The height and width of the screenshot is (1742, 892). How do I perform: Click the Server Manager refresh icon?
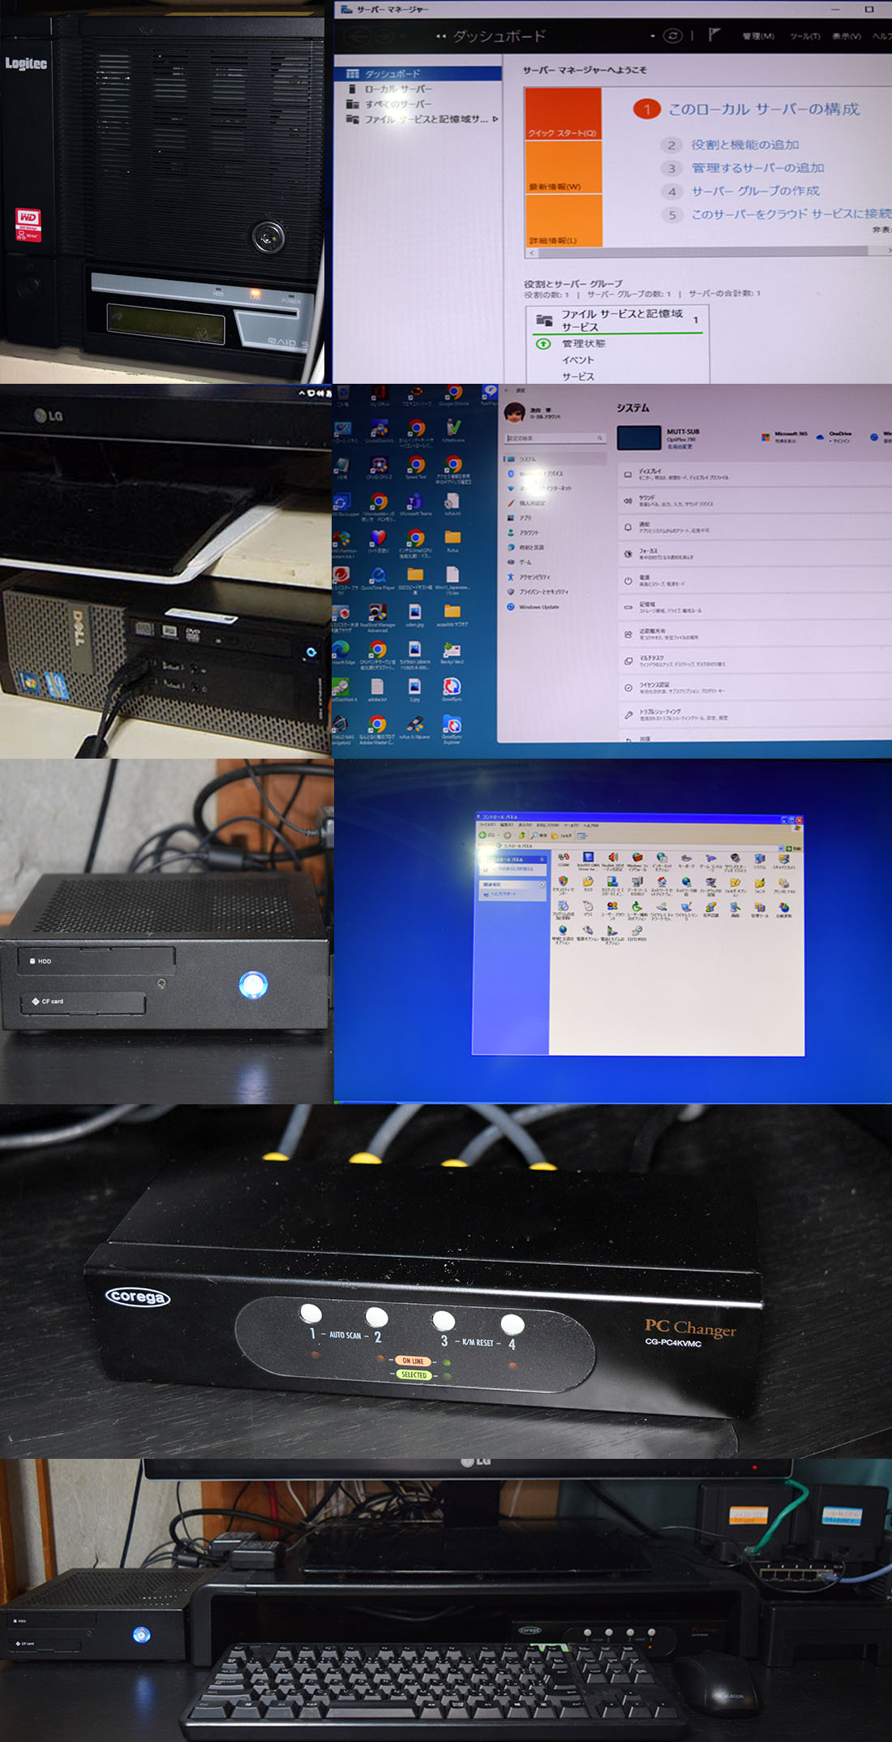point(672,36)
